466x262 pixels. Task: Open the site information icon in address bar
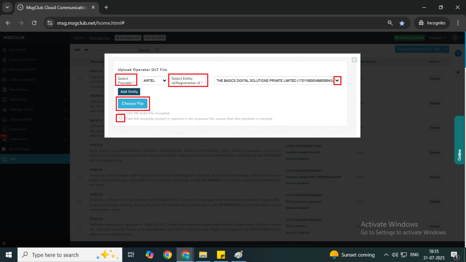point(50,23)
